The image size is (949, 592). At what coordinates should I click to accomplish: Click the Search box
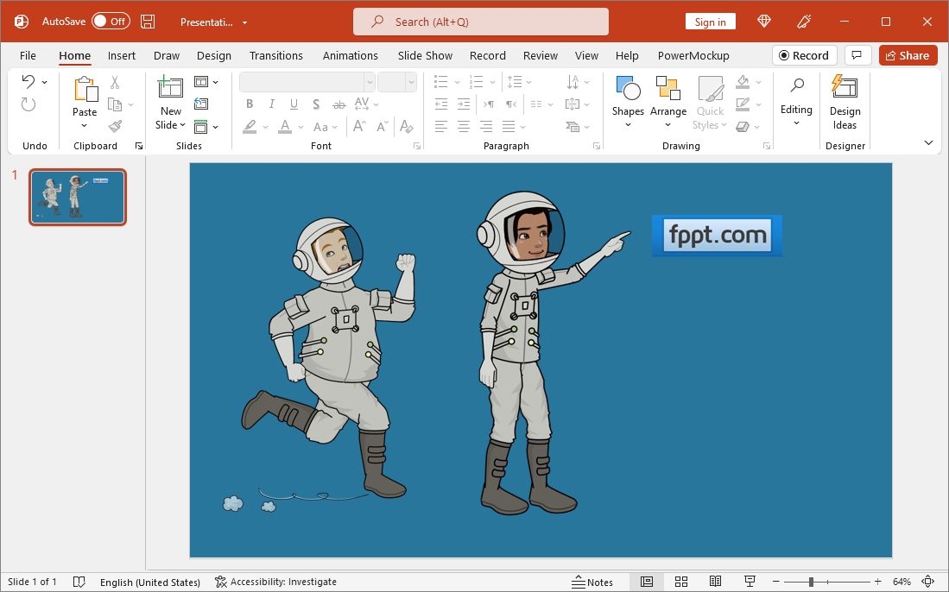pyautogui.click(x=481, y=22)
